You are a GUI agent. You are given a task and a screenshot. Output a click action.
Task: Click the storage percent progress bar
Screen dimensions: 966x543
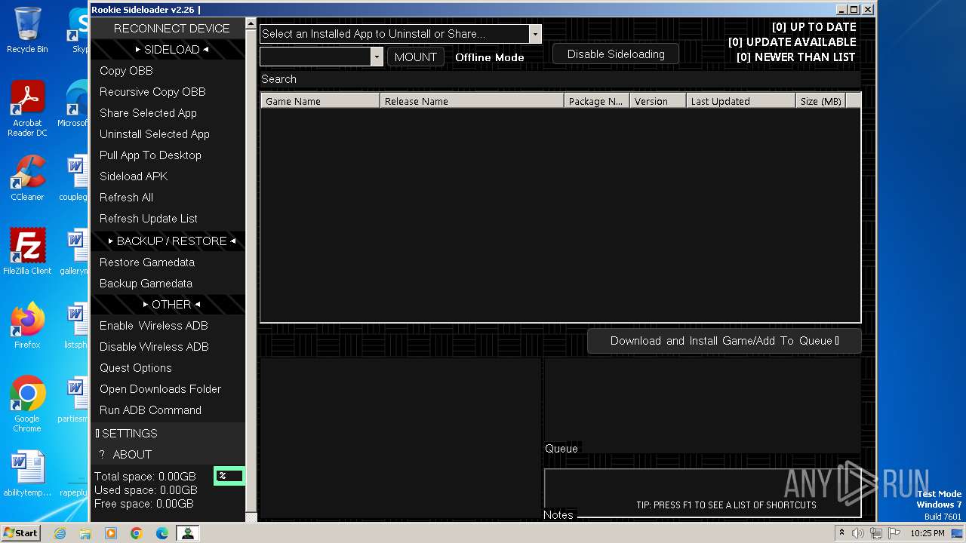pyautogui.click(x=229, y=475)
